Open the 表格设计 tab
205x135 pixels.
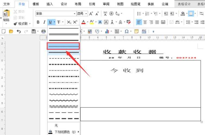[184, 4]
